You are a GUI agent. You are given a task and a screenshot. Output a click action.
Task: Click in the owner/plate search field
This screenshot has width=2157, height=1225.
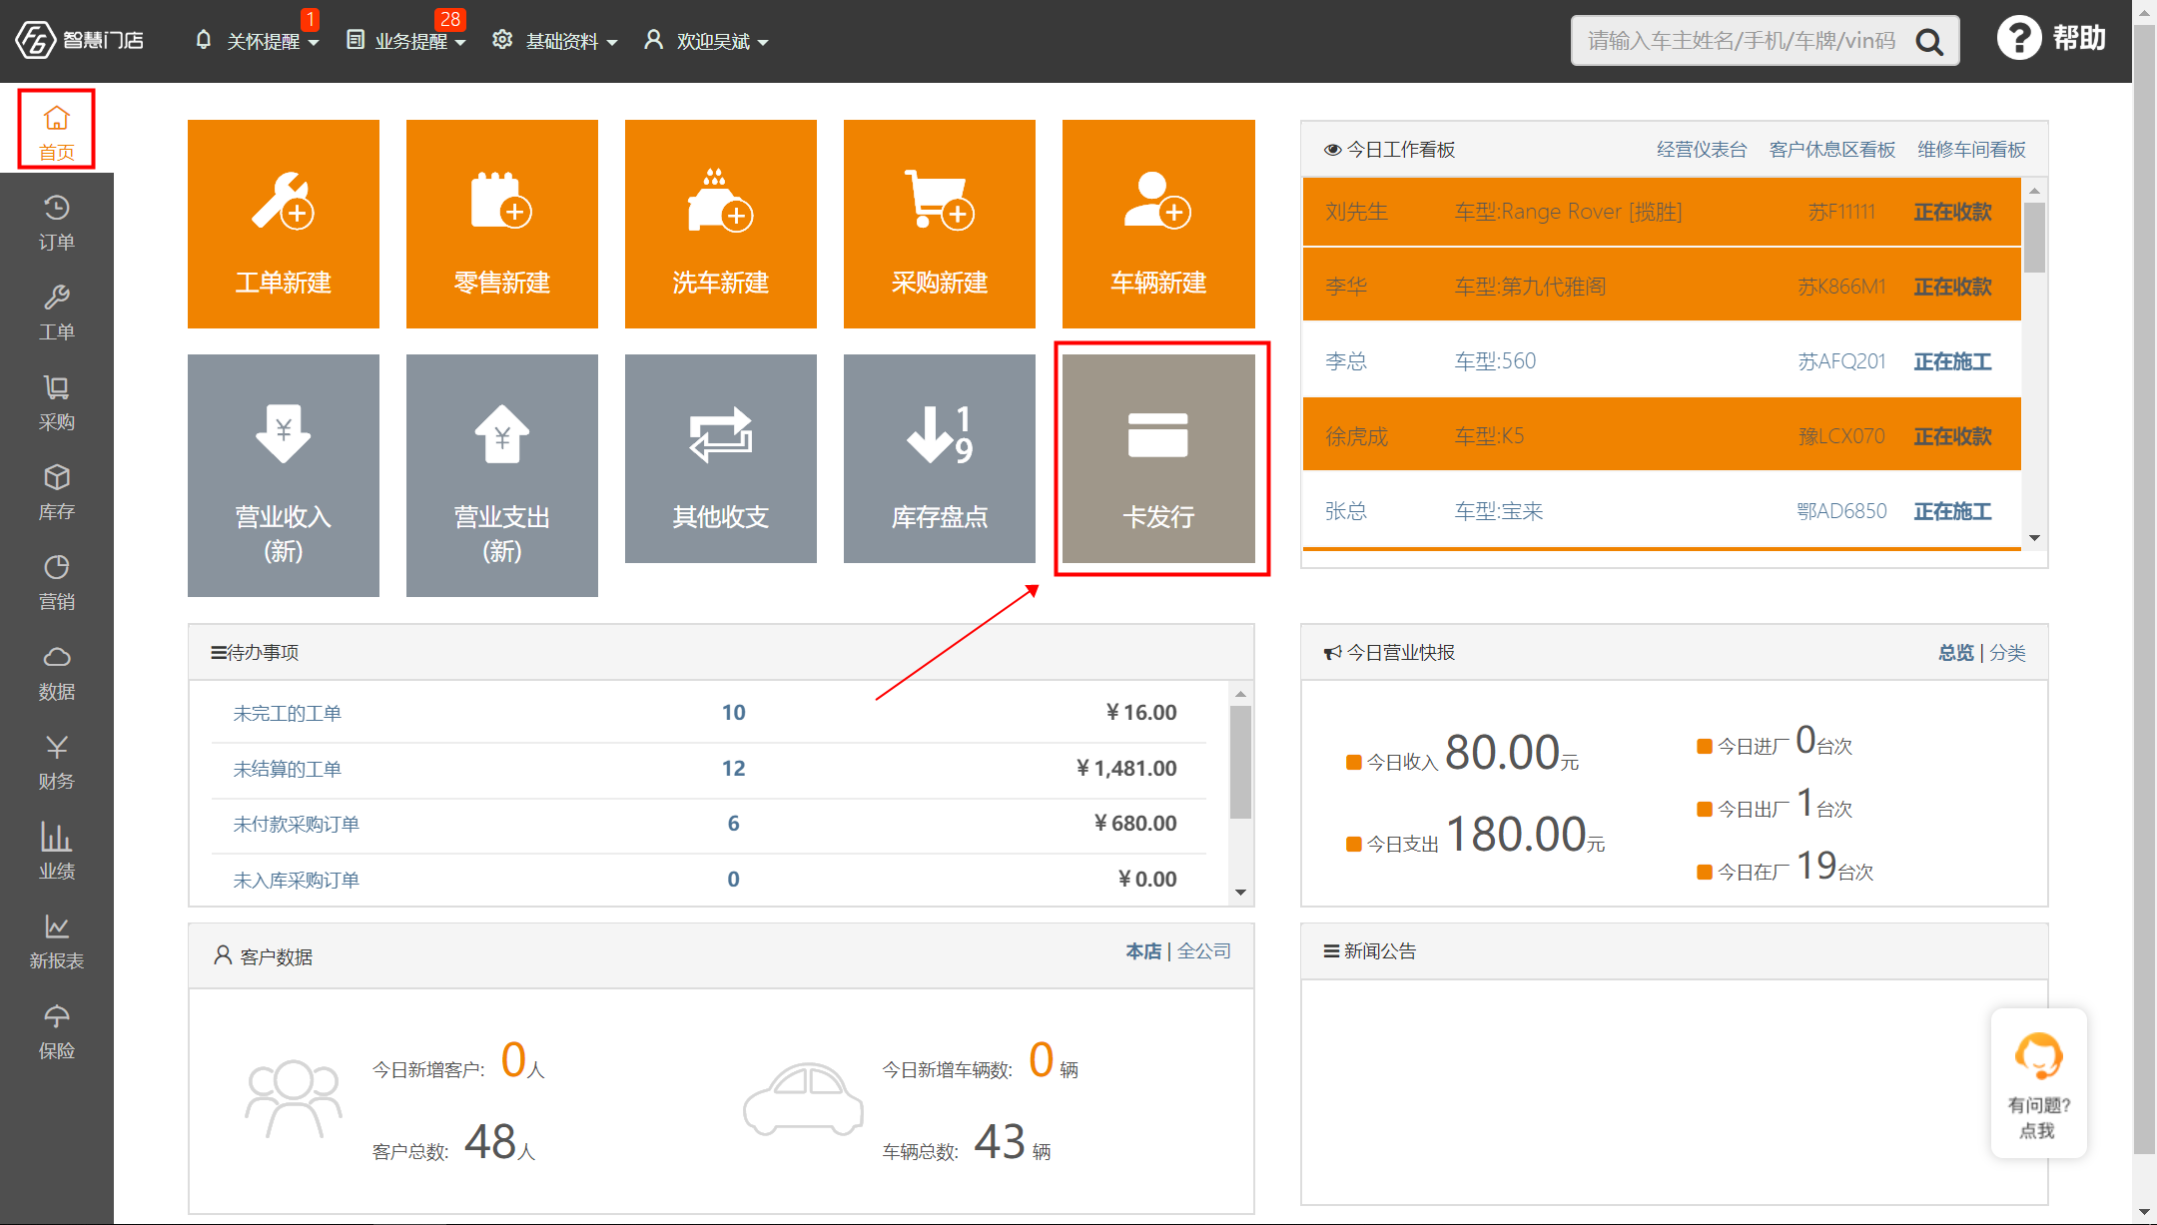pos(1742,41)
